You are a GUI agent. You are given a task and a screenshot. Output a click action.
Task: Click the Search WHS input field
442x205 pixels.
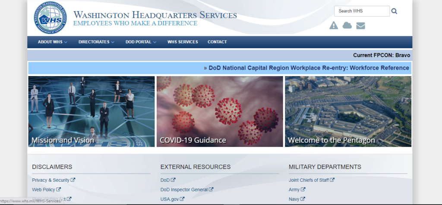pyautogui.click(x=362, y=11)
